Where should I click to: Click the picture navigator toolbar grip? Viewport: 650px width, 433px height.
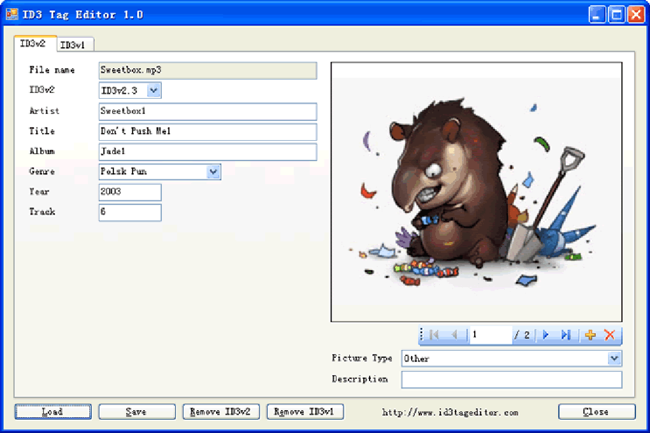point(422,335)
